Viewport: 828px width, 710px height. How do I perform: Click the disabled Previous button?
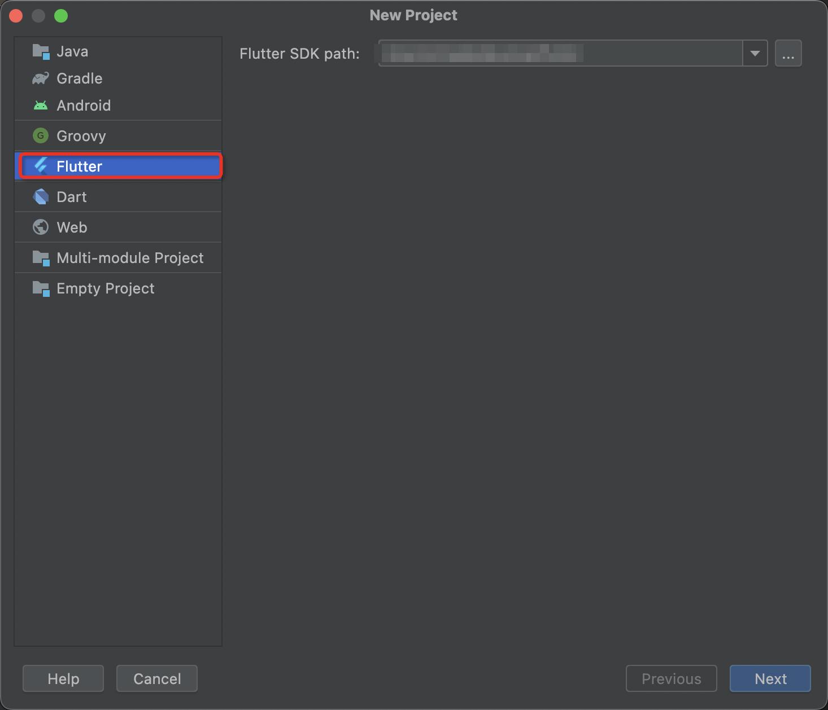[671, 678]
